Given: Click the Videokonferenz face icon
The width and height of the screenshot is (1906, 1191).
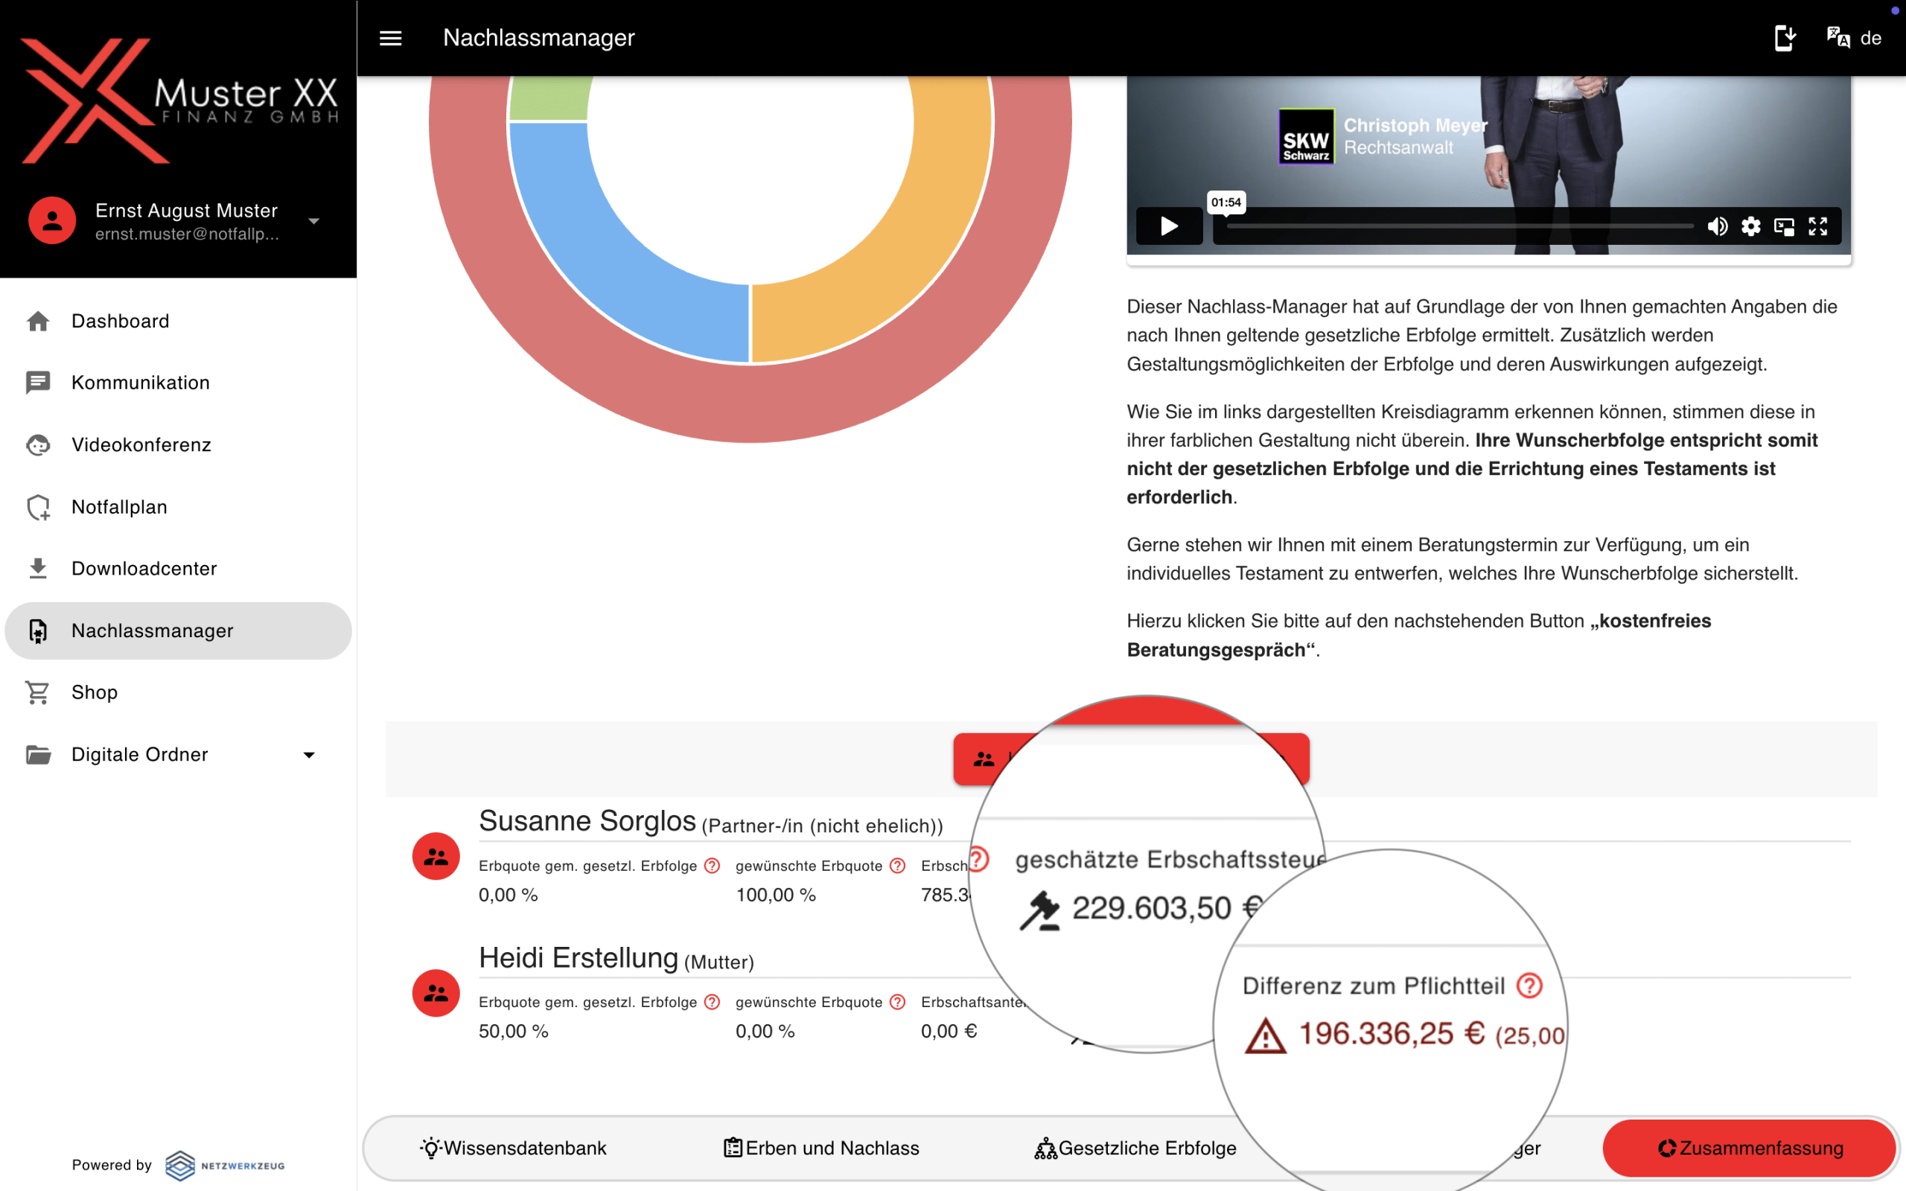Looking at the screenshot, I should 38,445.
